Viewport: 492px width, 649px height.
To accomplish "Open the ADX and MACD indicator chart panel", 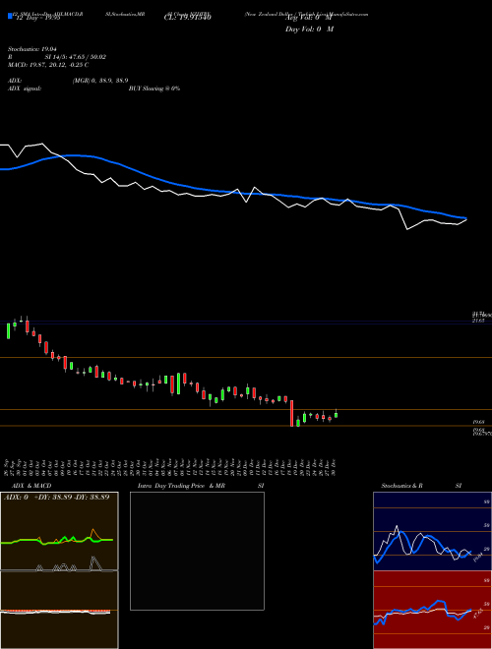I will tap(59, 570).
